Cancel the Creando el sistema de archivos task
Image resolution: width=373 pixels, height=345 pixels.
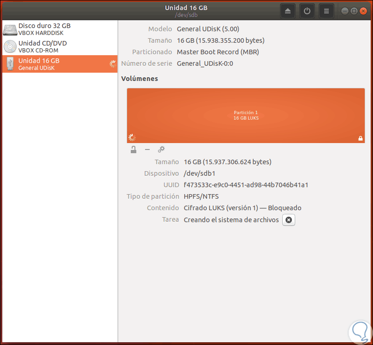[289, 220]
